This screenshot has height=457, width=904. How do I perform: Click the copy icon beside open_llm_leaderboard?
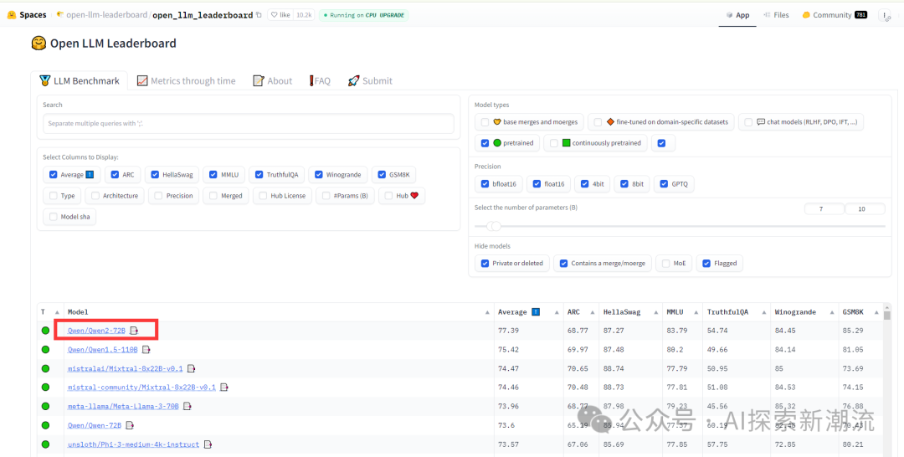click(259, 15)
